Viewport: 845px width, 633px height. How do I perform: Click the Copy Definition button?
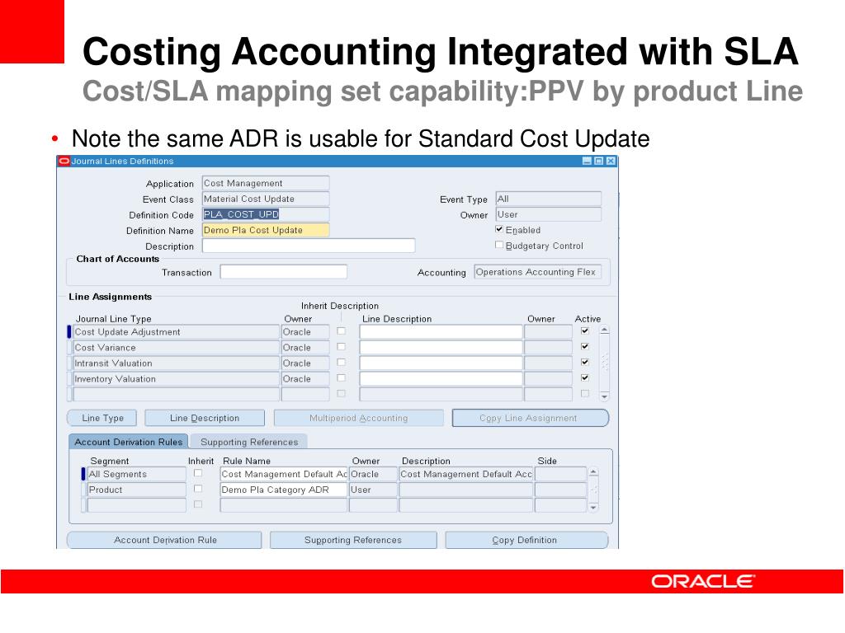pyautogui.click(x=526, y=540)
